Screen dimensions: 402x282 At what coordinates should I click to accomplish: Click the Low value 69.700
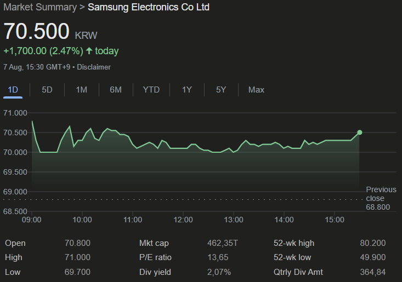pos(77,272)
